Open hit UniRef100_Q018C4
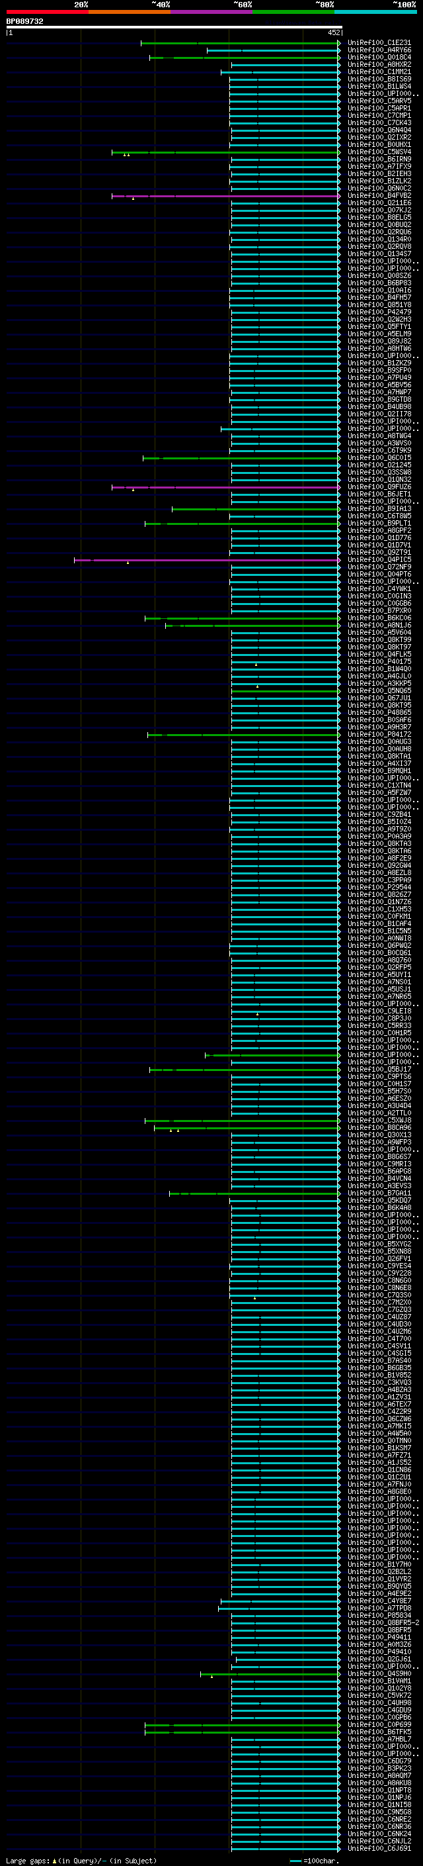This screenshot has width=423, height=1866. 379,57
